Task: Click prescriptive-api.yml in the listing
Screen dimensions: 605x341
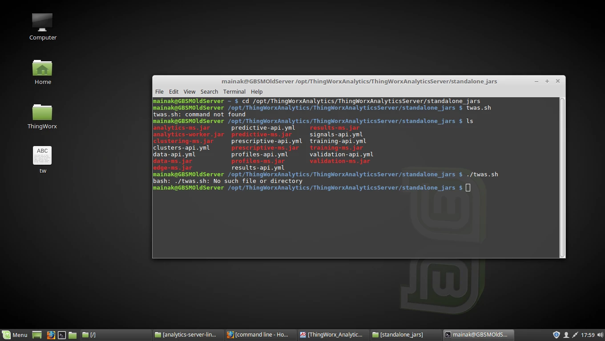Action: [x=267, y=141]
